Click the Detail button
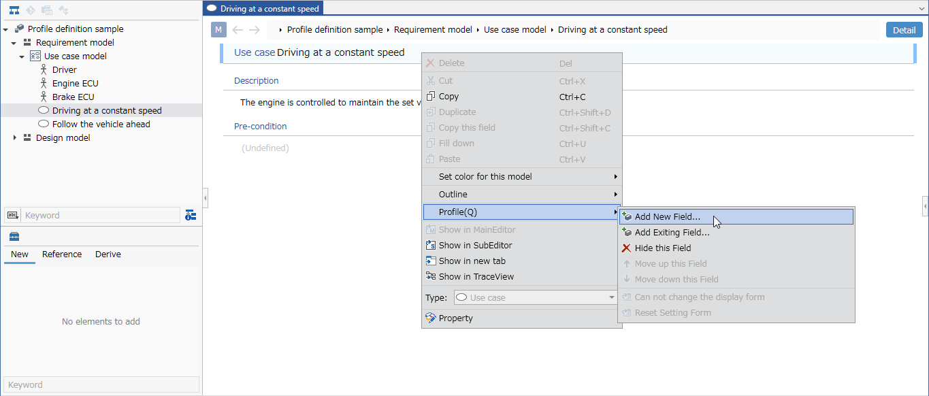 [x=904, y=30]
